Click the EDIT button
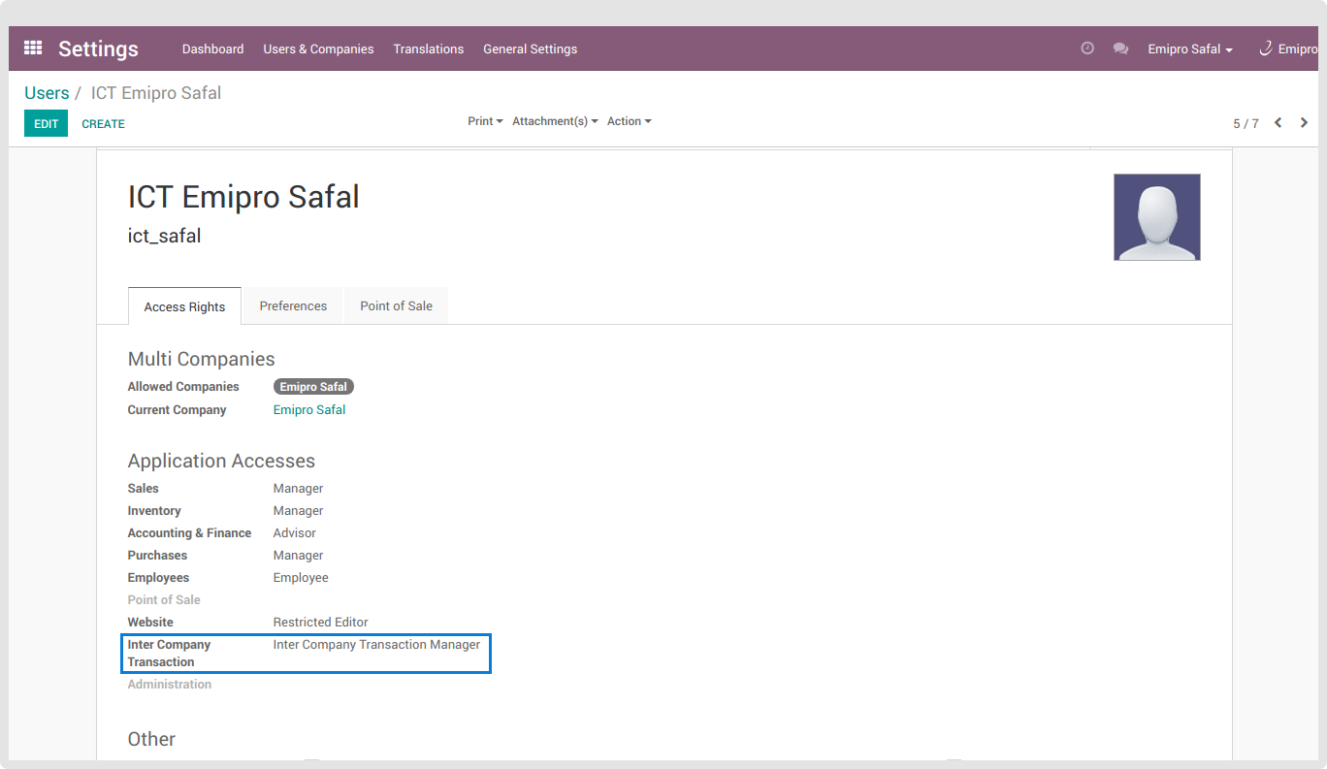 (x=47, y=124)
